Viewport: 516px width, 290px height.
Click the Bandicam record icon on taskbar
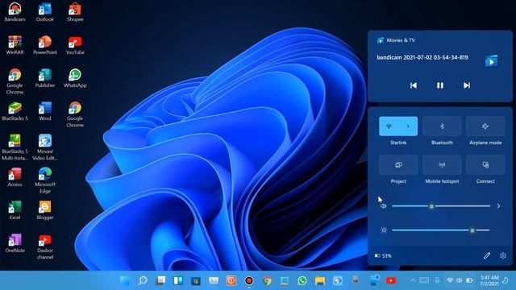coord(249,280)
